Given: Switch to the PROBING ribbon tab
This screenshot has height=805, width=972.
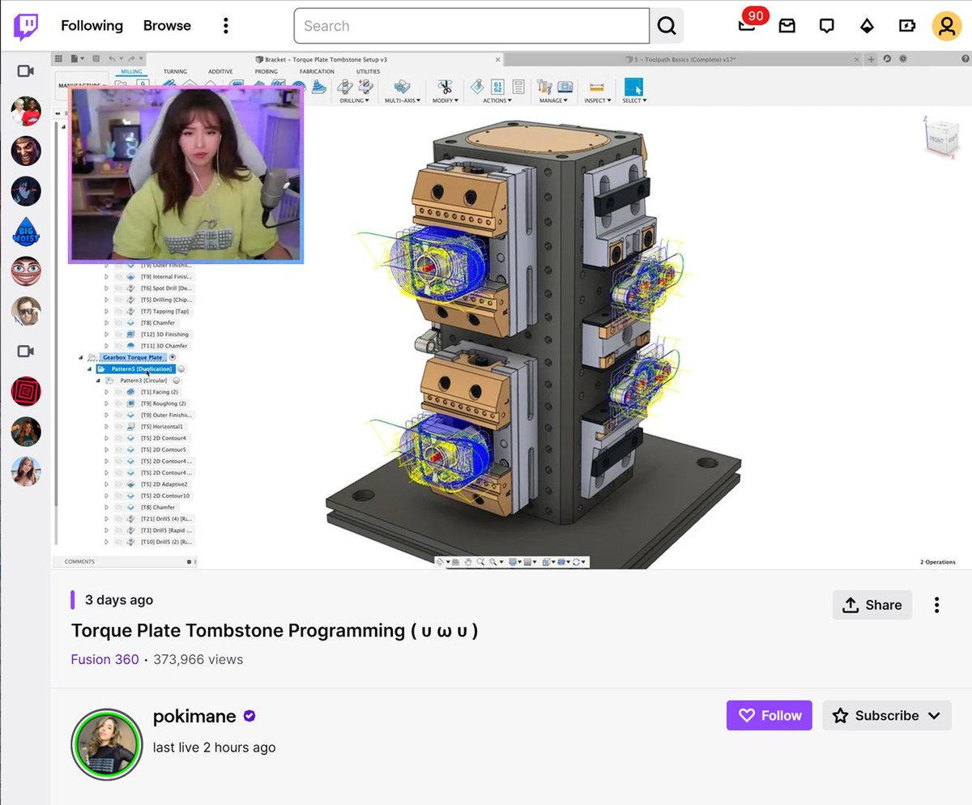Looking at the screenshot, I should point(266,71).
